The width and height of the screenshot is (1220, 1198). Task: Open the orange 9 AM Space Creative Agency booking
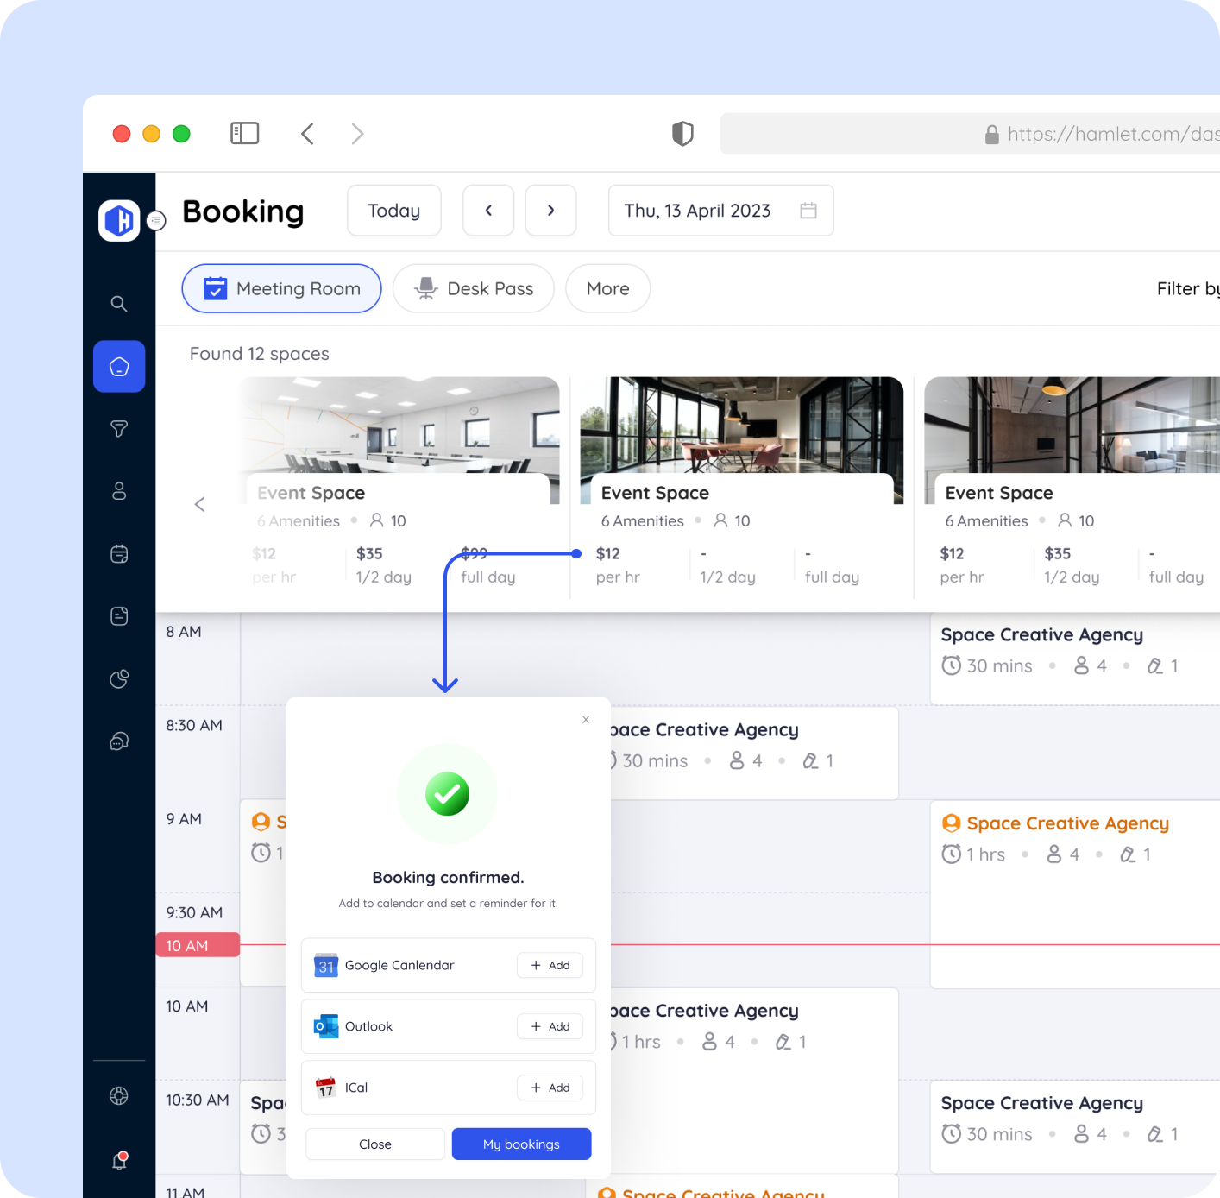pyautogui.click(x=1075, y=894)
